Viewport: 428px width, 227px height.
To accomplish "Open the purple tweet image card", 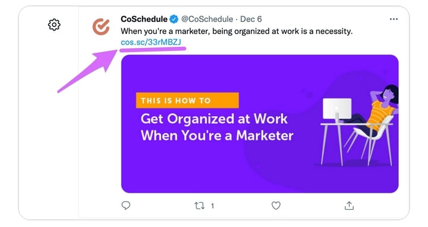I will click(260, 124).
